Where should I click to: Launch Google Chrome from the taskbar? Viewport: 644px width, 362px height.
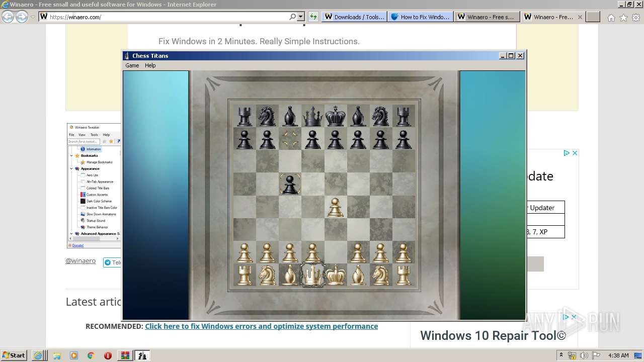pyautogui.click(x=91, y=355)
